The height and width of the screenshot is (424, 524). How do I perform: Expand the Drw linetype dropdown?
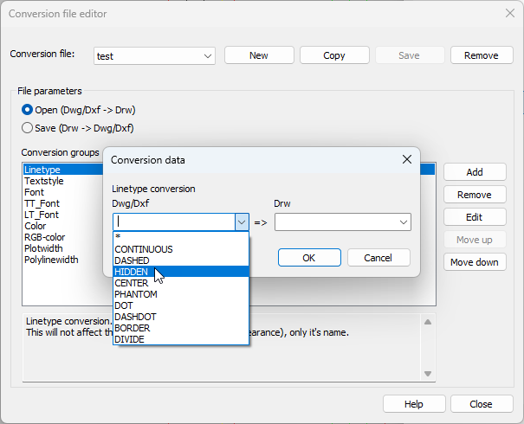[404, 222]
